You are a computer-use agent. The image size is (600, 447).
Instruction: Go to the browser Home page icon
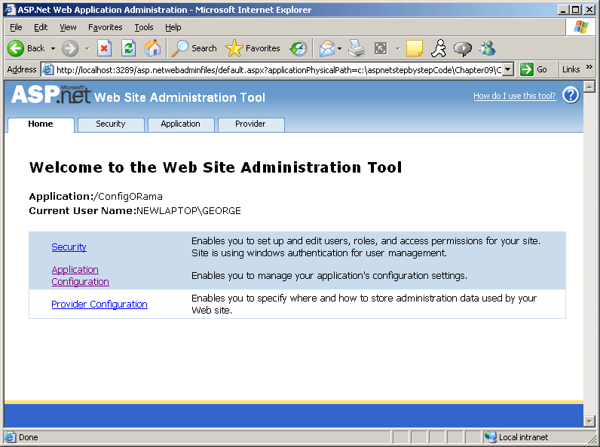[152, 48]
